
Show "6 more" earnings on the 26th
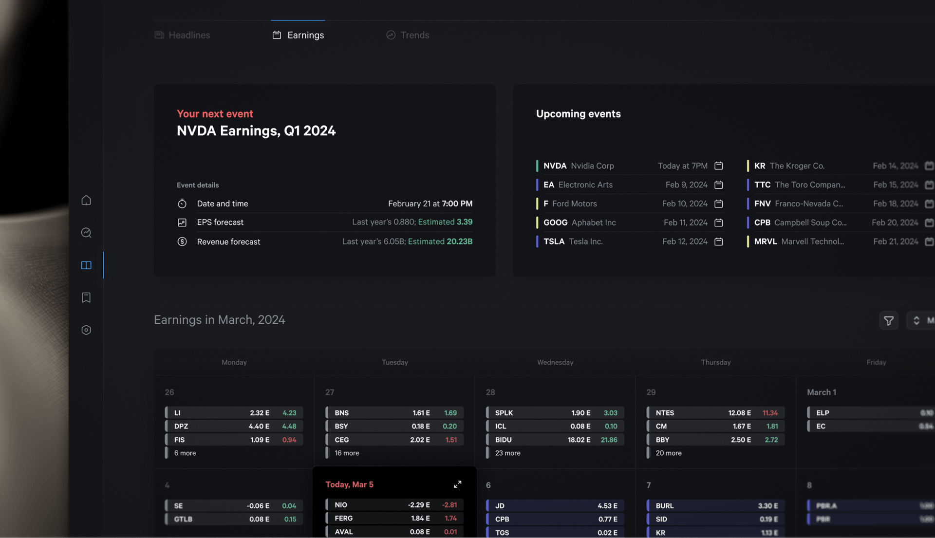[x=185, y=453]
